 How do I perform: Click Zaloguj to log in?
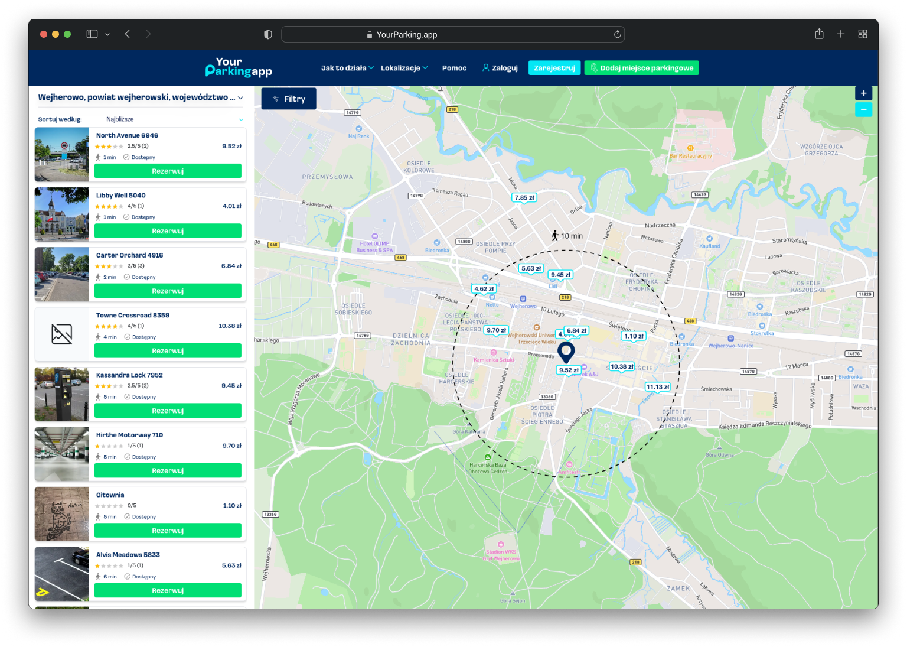500,68
